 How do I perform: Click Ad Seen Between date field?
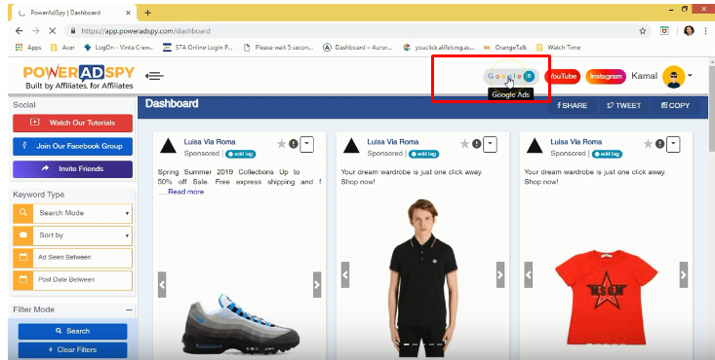click(x=72, y=258)
